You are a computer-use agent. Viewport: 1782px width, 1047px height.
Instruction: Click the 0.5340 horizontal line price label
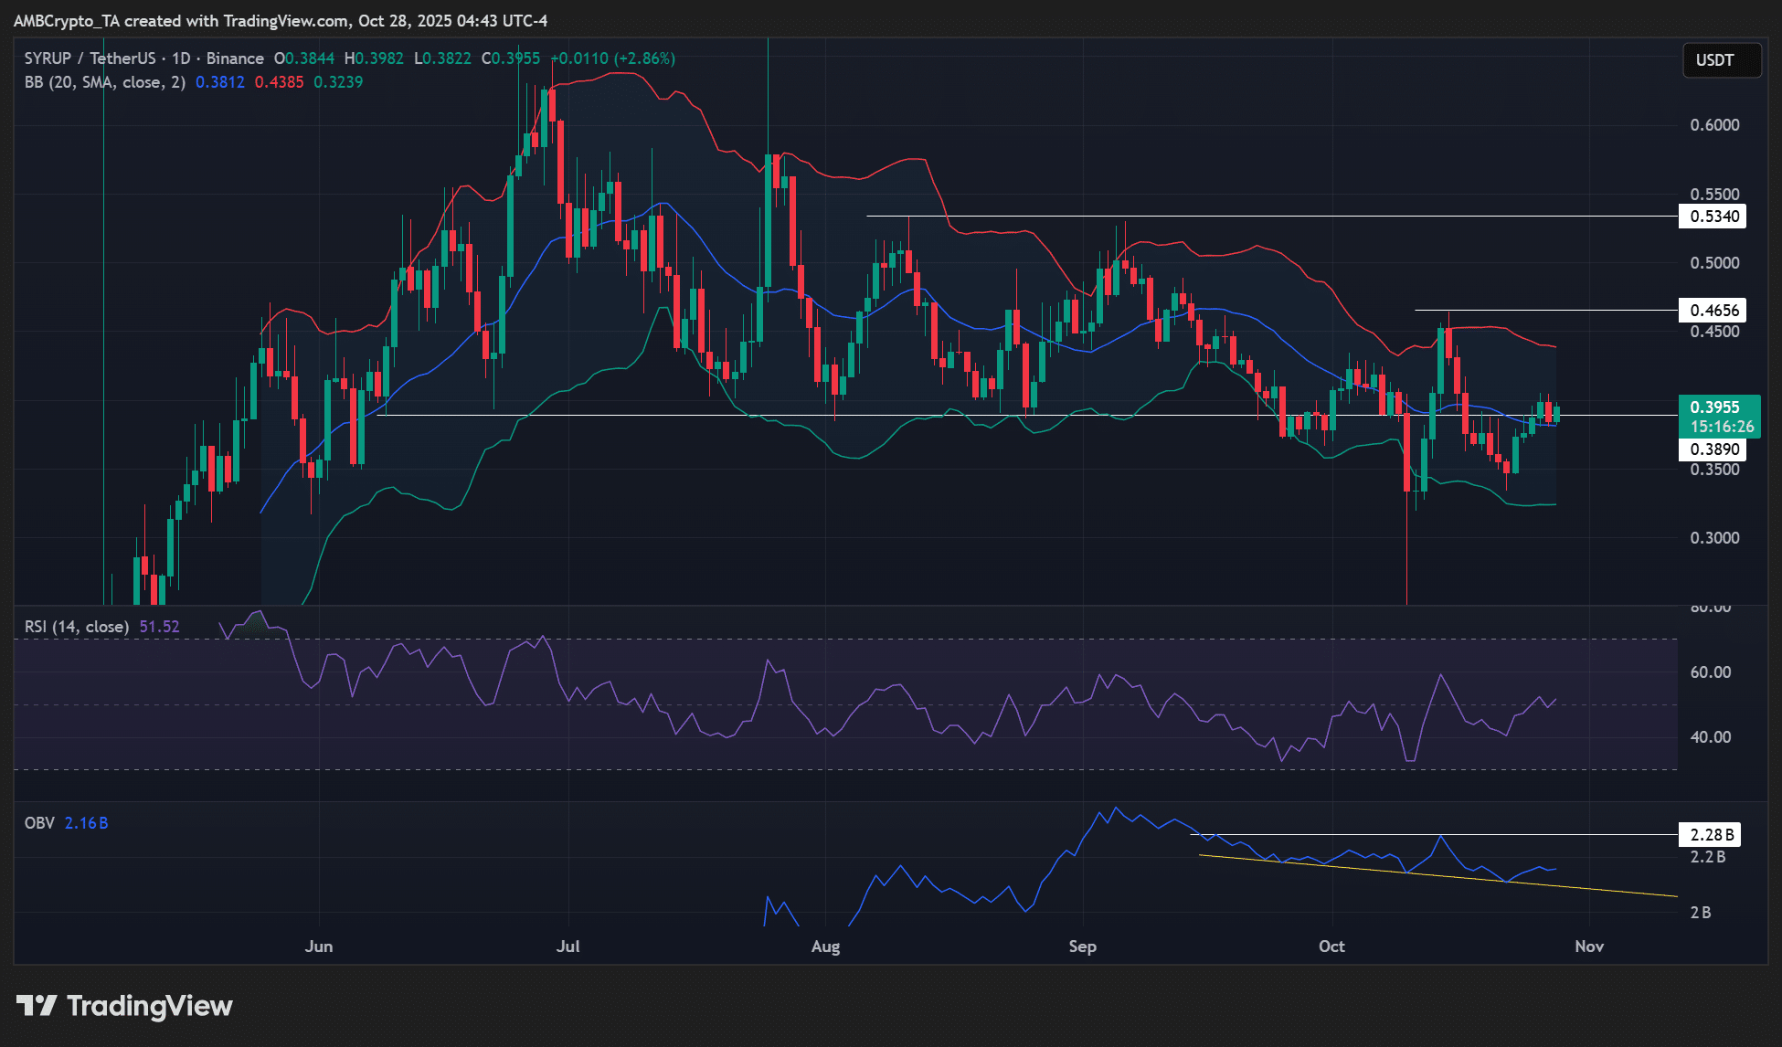click(1713, 217)
